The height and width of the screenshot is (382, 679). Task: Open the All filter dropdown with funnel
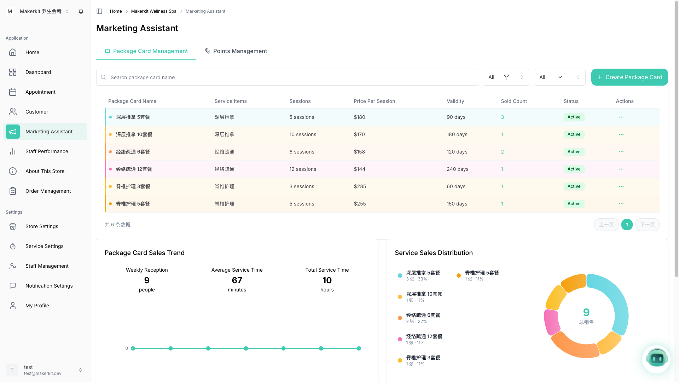click(506, 77)
